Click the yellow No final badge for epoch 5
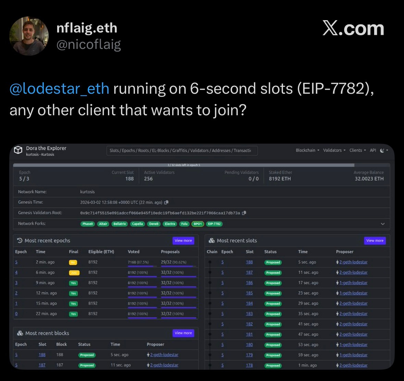The image size is (404, 381). (73, 262)
